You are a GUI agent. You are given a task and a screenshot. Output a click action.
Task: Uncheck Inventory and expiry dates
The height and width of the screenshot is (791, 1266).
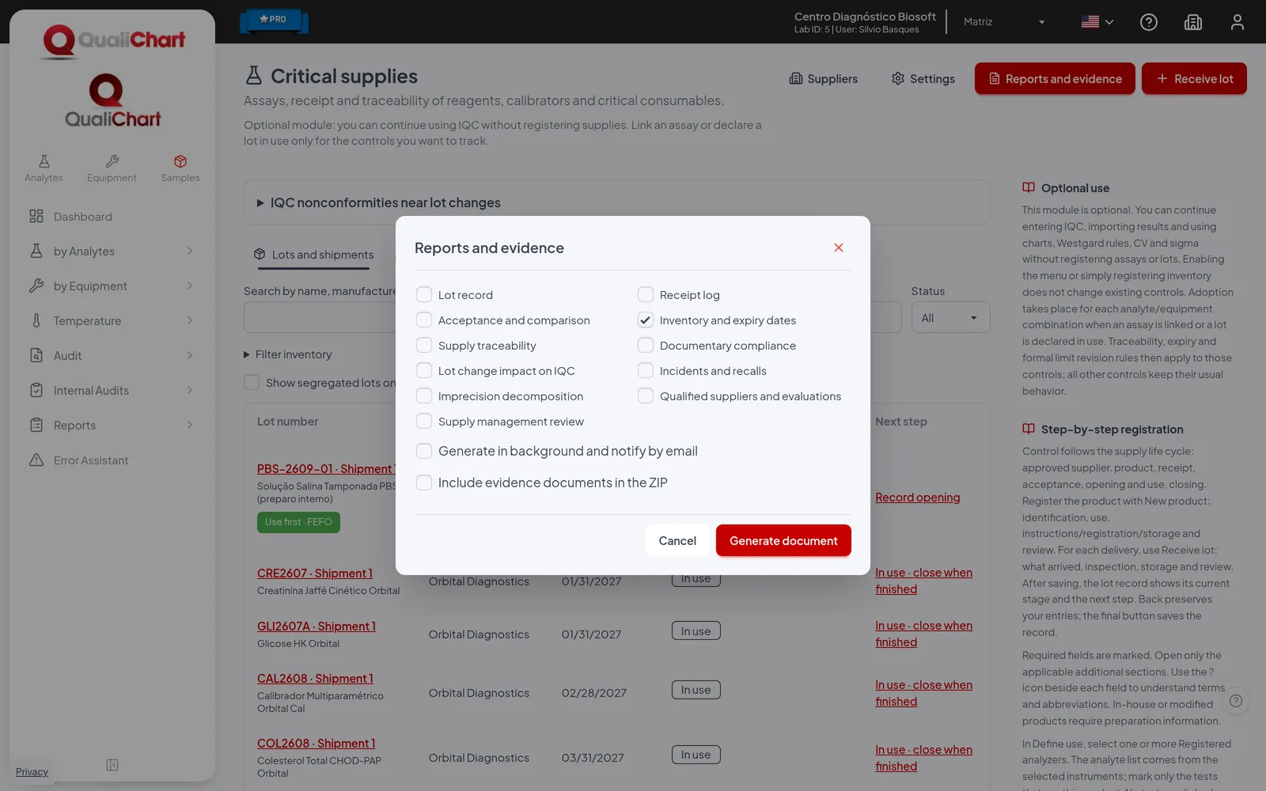click(646, 320)
